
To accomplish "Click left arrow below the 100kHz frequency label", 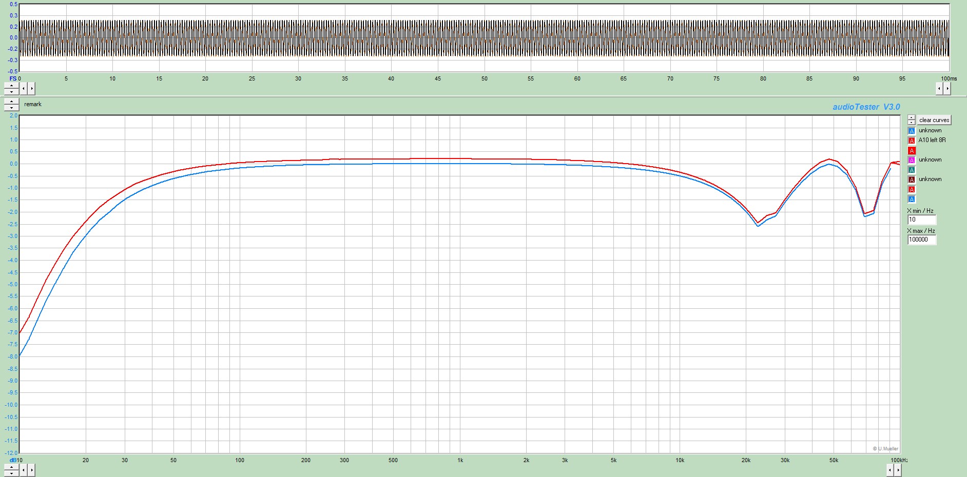I will [x=889, y=470].
